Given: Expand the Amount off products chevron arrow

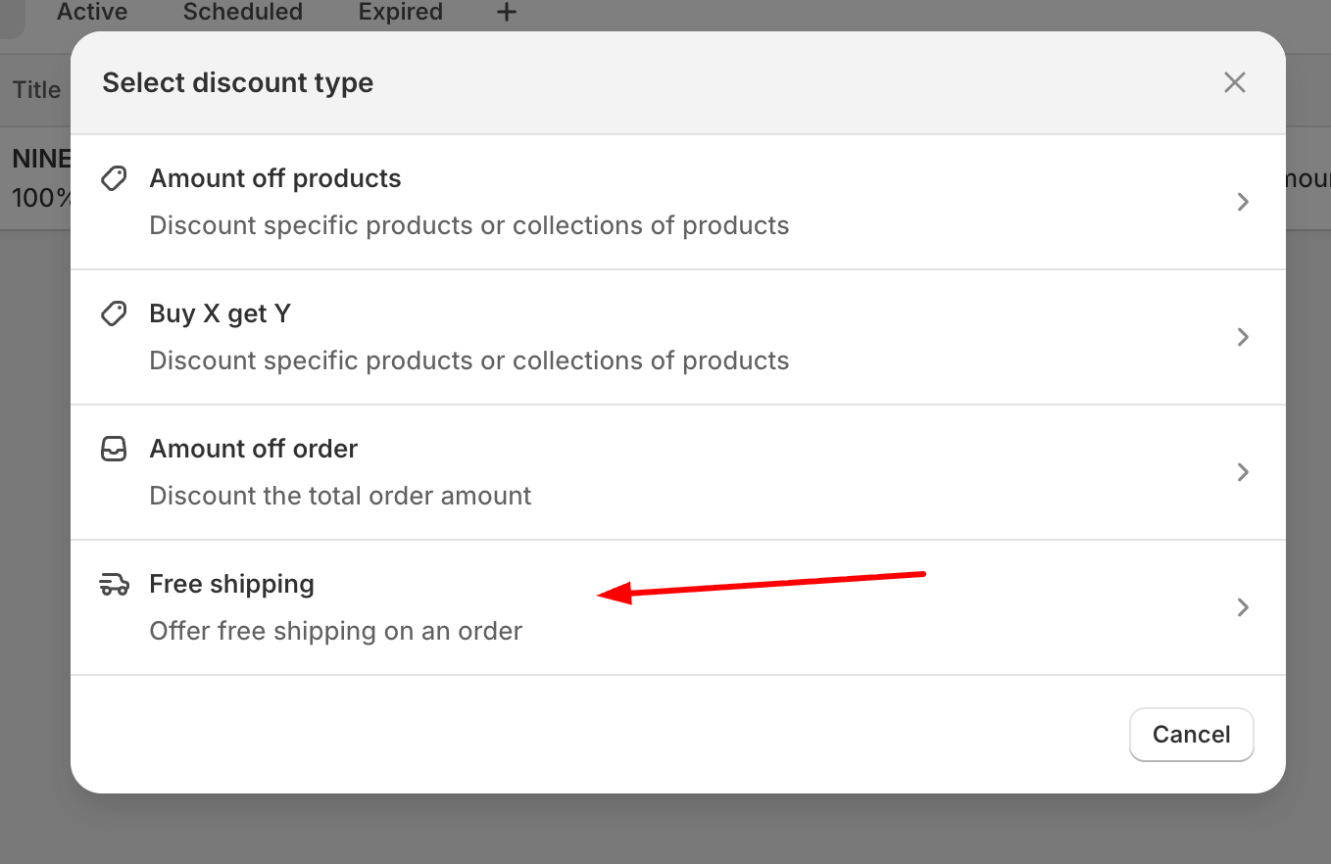Looking at the screenshot, I should click(1243, 202).
